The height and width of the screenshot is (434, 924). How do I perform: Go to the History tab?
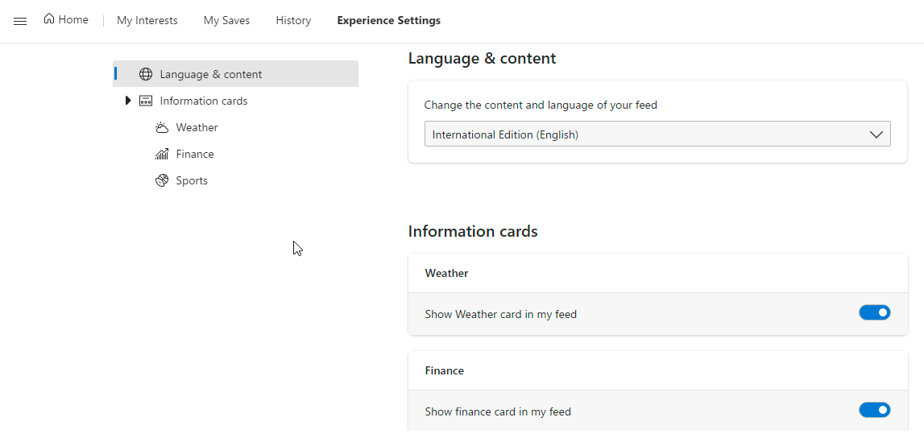(293, 21)
